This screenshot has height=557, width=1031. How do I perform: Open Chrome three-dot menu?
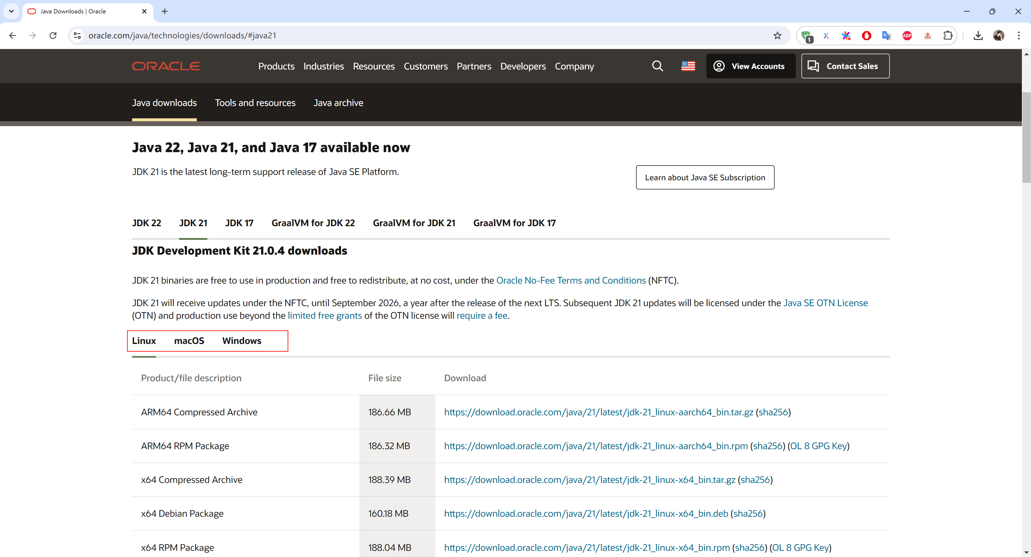click(1019, 36)
